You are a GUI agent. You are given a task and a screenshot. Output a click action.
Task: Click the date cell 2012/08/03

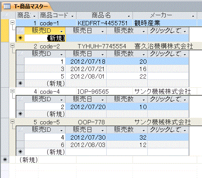[86, 145]
